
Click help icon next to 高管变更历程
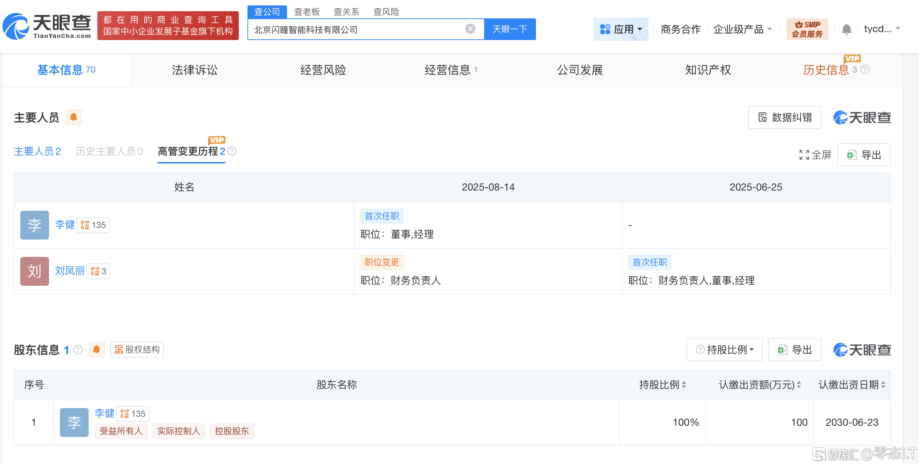[x=232, y=152]
